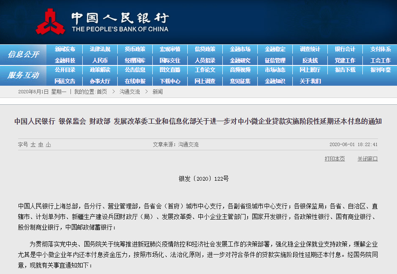Go to the 金融市场 section
Image resolution: width=397 pixels, height=274 pixels.
pos(240,49)
